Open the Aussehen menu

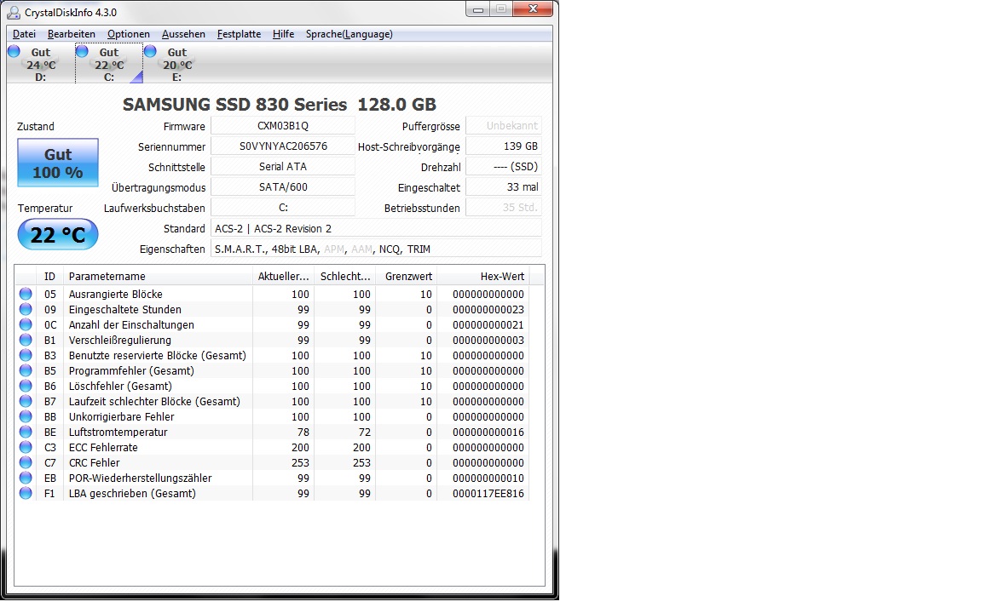pyautogui.click(x=183, y=34)
